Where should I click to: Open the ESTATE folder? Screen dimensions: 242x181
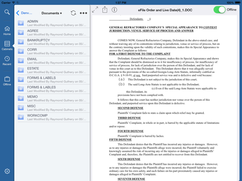(53, 70)
